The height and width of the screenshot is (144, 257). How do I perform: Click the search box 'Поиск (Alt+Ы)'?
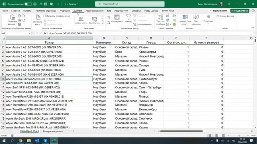click(130, 4)
